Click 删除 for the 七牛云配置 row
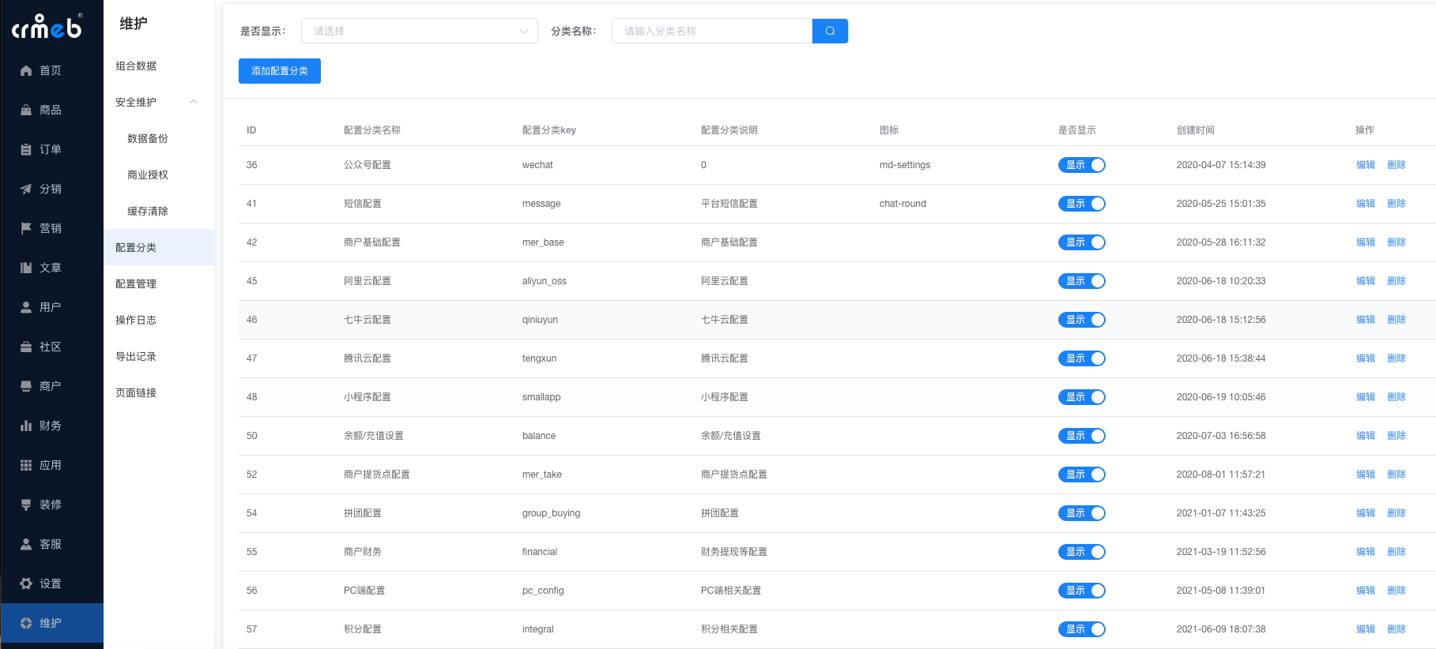This screenshot has width=1436, height=649. click(x=1396, y=320)
